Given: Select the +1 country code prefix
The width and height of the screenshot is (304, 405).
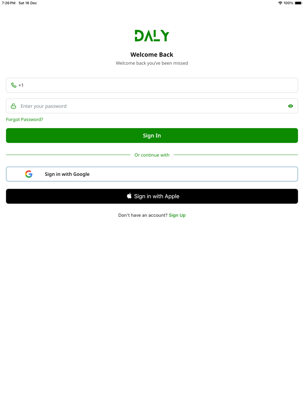Looking at the screenshot, I should pyautogui.click(x=21, y=85).
